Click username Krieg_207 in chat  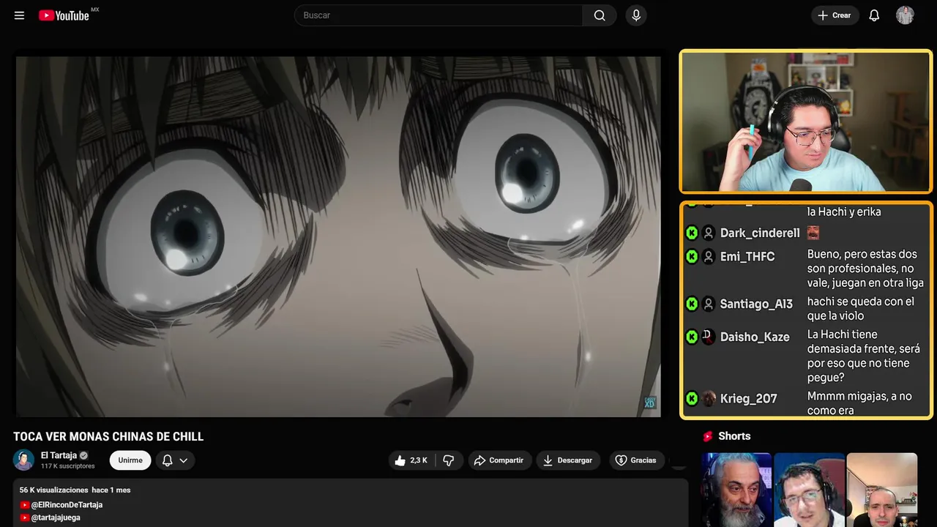(749, 398)
